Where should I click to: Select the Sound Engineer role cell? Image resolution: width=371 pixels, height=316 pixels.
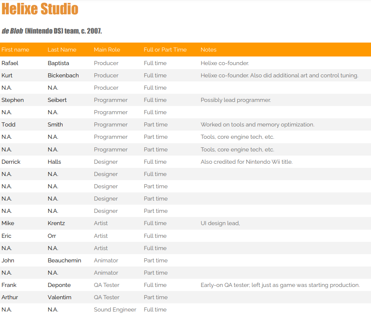coord(115,310)
